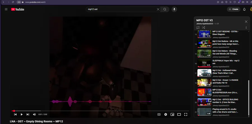Toggle closed captions
This screenshot has height=124, width=252.
click(159, 115)
